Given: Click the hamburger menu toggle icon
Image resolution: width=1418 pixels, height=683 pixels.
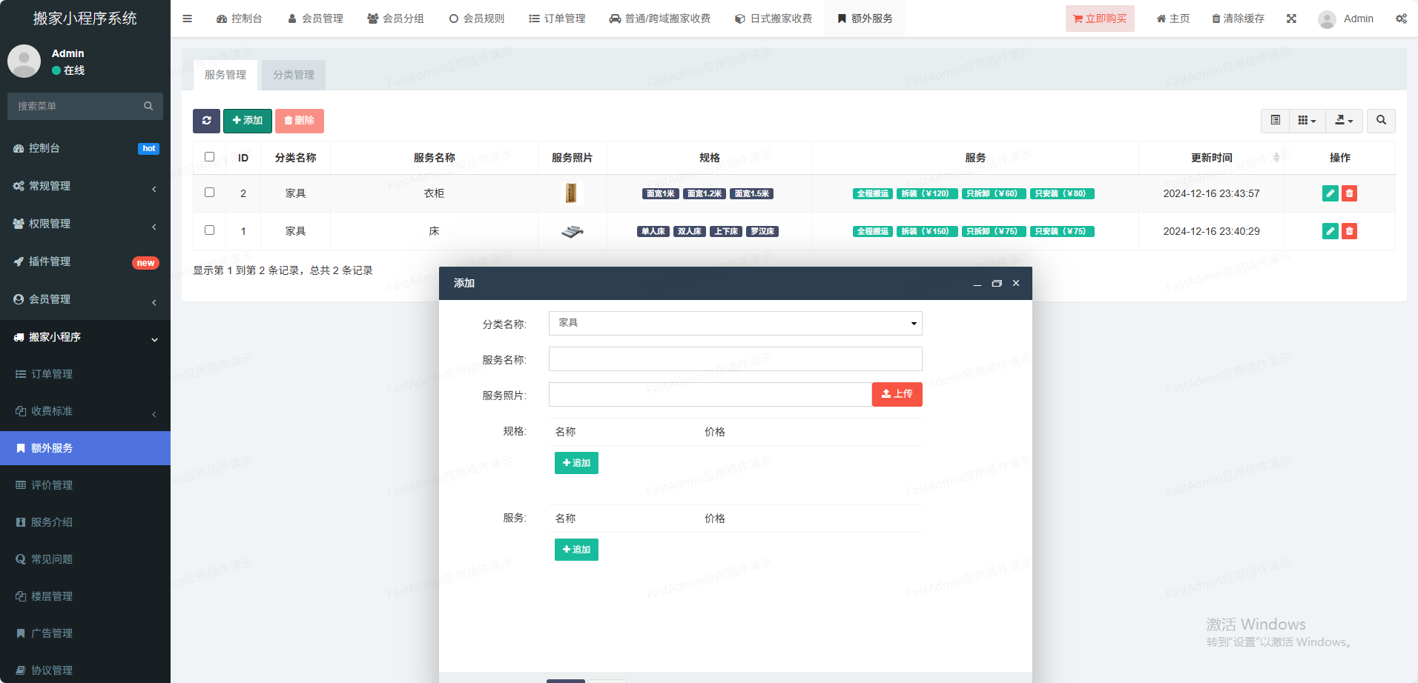Looking at the screenshot, I should tap(188, 19).
